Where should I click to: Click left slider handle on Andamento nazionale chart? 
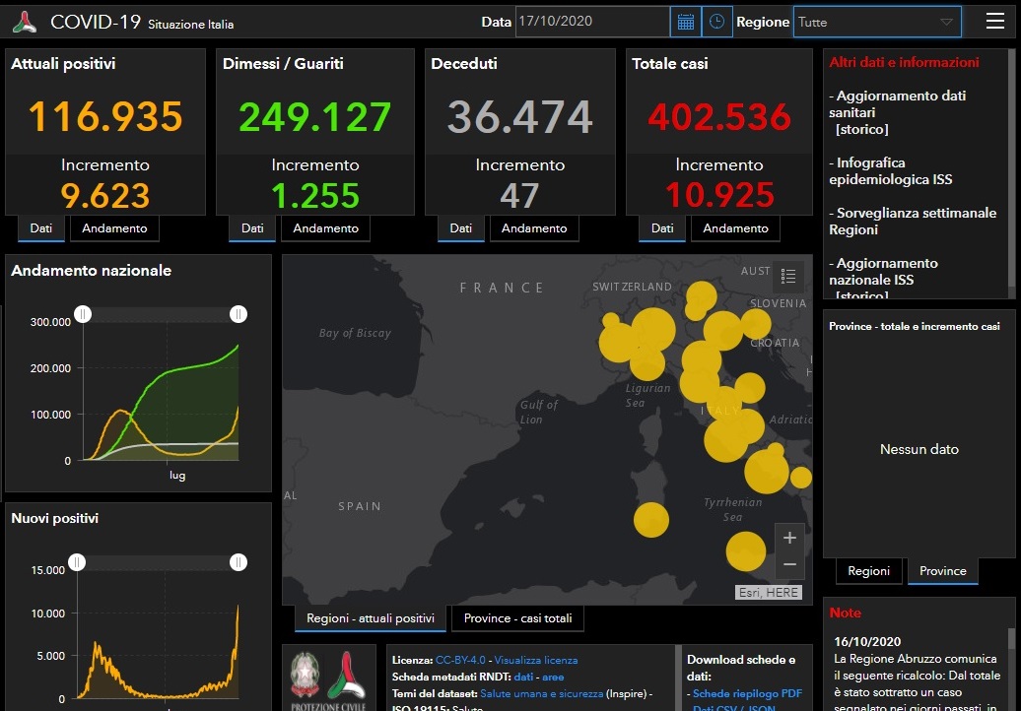click(84, 314)
